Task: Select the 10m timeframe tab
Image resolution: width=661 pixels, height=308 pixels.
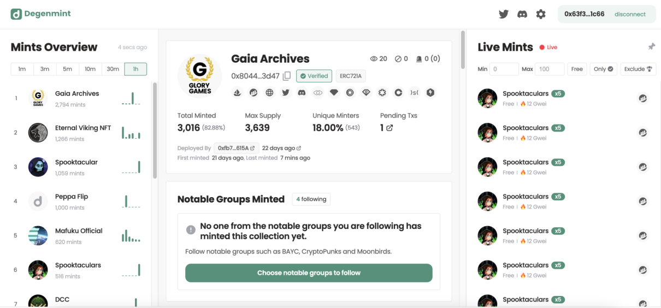Action: (90, 69)
